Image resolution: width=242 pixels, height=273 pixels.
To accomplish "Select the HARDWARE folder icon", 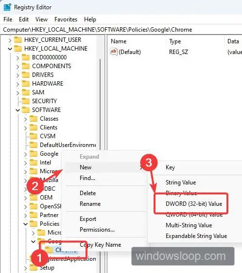I will 26,83.
